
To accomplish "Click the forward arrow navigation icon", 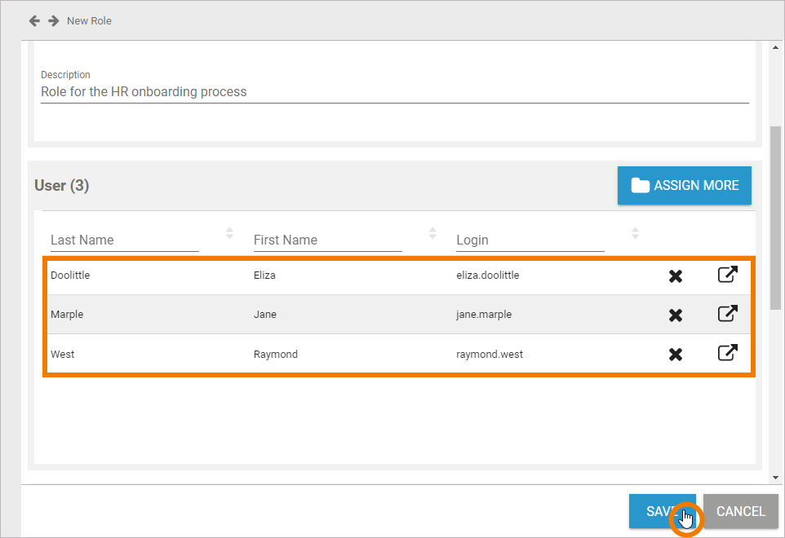I will [x=54, y=20].
